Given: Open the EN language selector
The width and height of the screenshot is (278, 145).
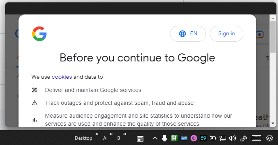Looking at the screenshot, I should (188, 34).
